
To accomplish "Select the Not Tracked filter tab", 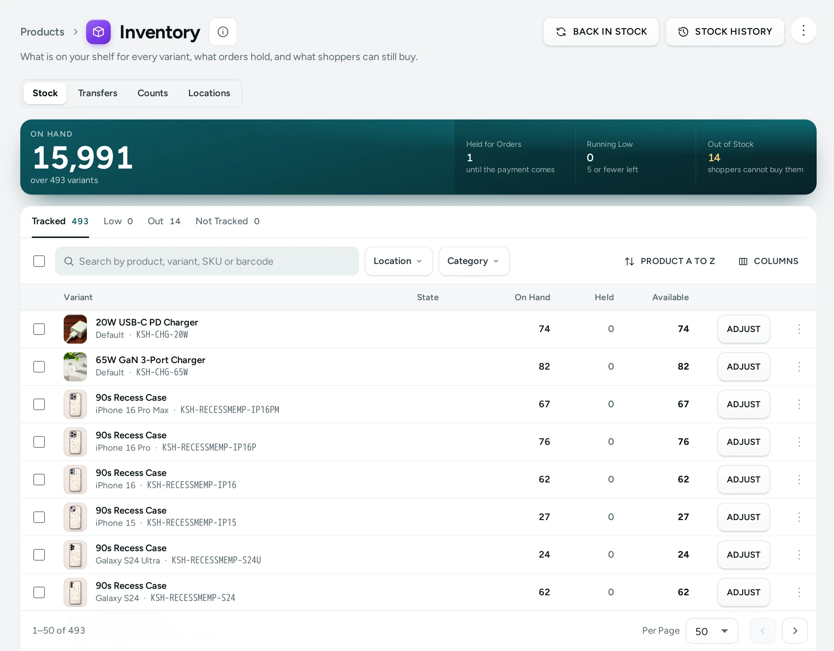I will 227,221.
